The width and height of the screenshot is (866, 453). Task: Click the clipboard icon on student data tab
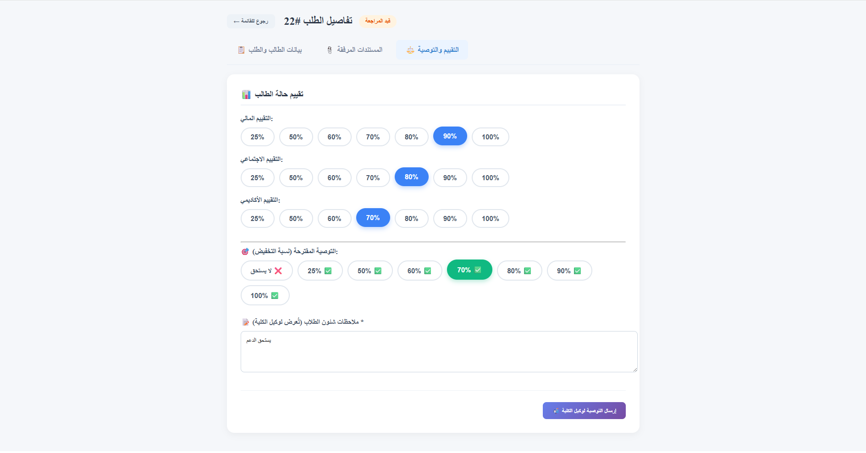click(x=242, y=50)
